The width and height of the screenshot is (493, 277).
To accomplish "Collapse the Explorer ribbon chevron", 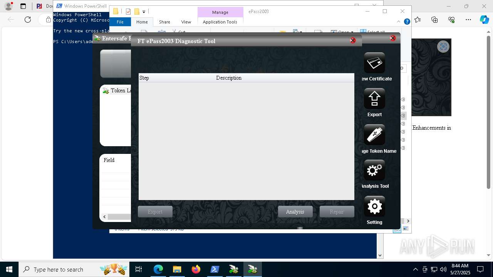I will (x=399, y=22).
